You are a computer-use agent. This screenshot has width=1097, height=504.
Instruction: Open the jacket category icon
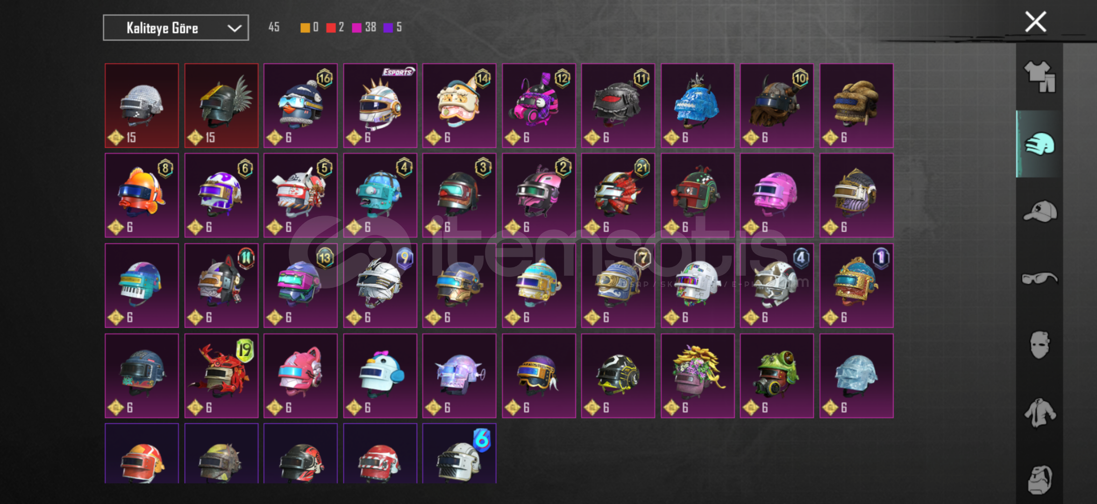tap(1040, 412)
